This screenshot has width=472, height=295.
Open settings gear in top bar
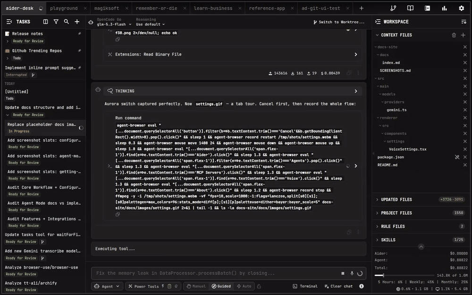462,8
